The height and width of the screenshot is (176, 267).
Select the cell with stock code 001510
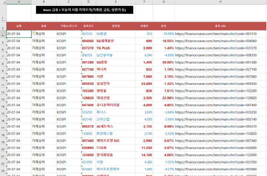(87, 34)
